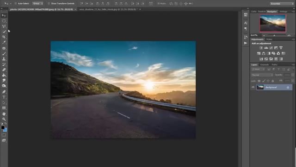
Task: Switch to the Paths tab
Action: 274,65
